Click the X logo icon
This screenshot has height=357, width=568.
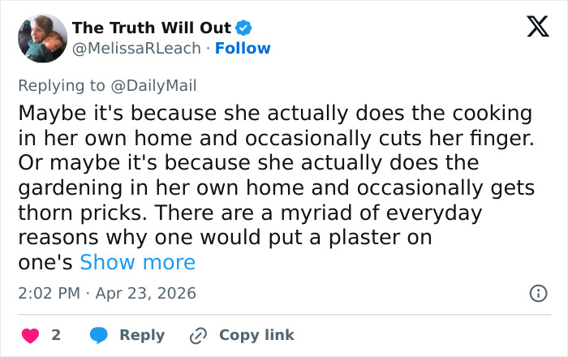coord(532,28)
